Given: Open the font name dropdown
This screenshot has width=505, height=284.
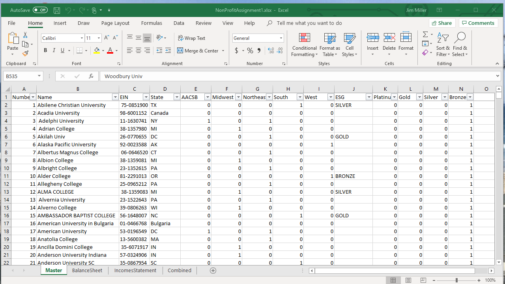Looking at the screenshot, I should (82, 38).
